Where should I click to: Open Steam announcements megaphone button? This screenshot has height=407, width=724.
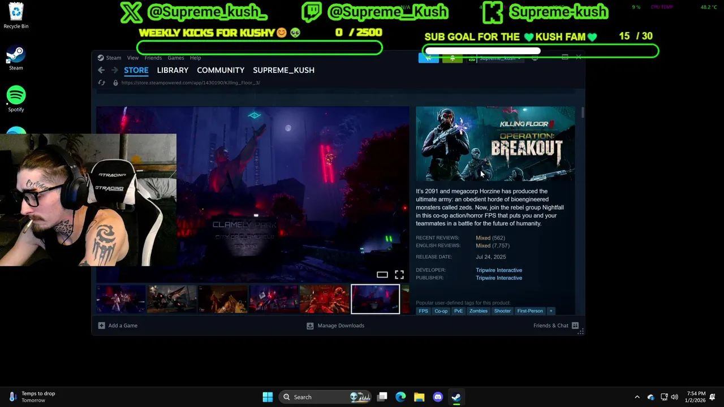(x=428, y=58)
